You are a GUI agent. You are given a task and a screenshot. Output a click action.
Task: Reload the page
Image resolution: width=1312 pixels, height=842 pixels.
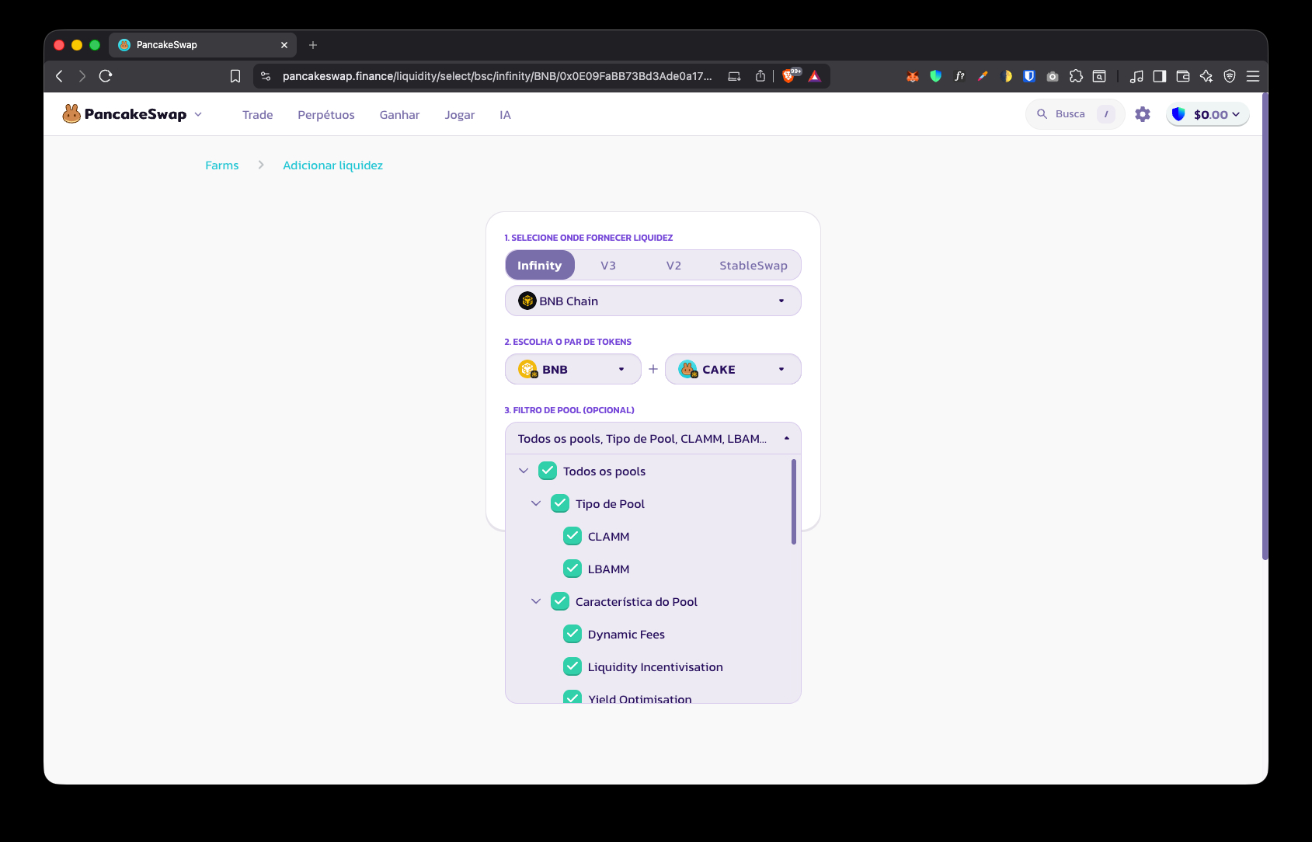click(x=106, y=76)
